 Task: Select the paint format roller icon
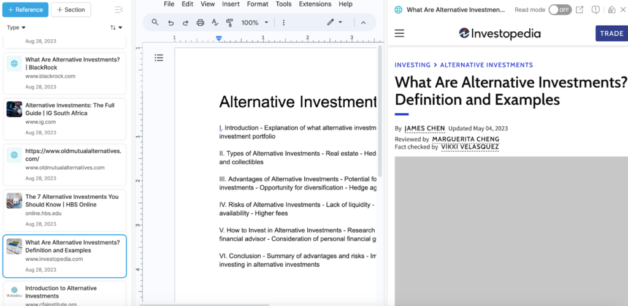[229, 23]
